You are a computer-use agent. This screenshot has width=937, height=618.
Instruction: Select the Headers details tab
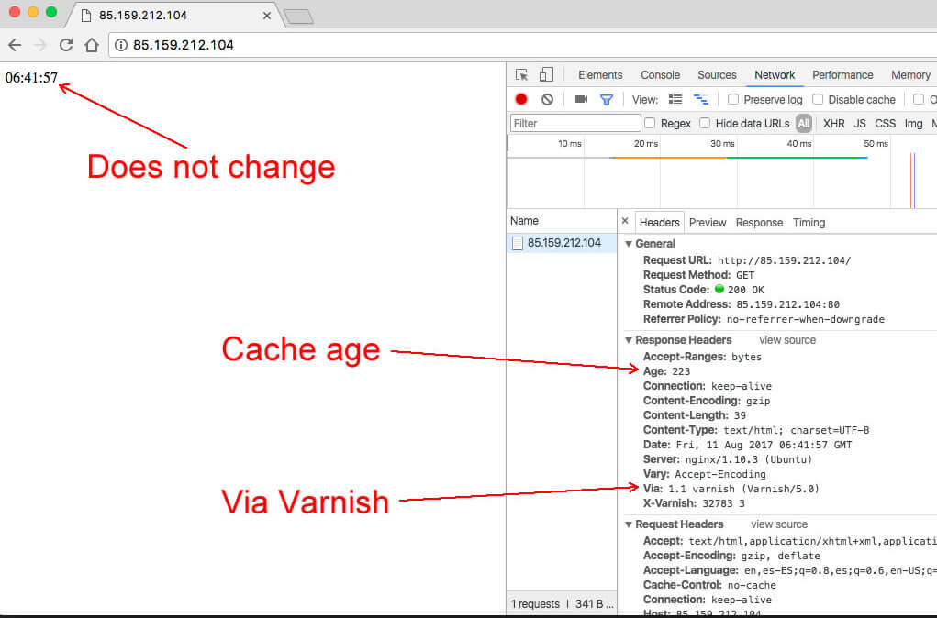[x=659, y=223]
